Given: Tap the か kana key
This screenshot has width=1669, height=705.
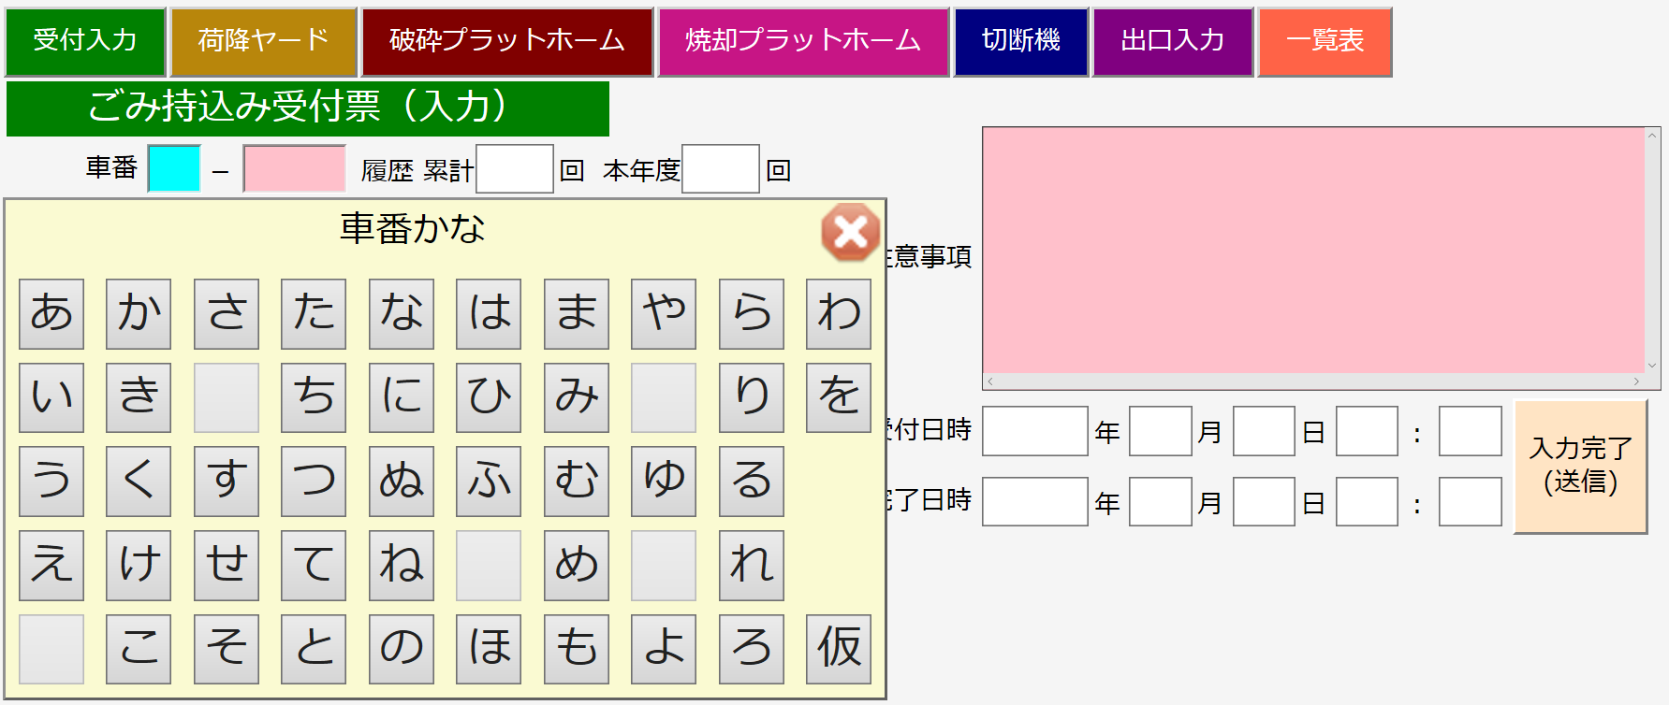Looking at the screenshot, I should (x=139, y=313).
